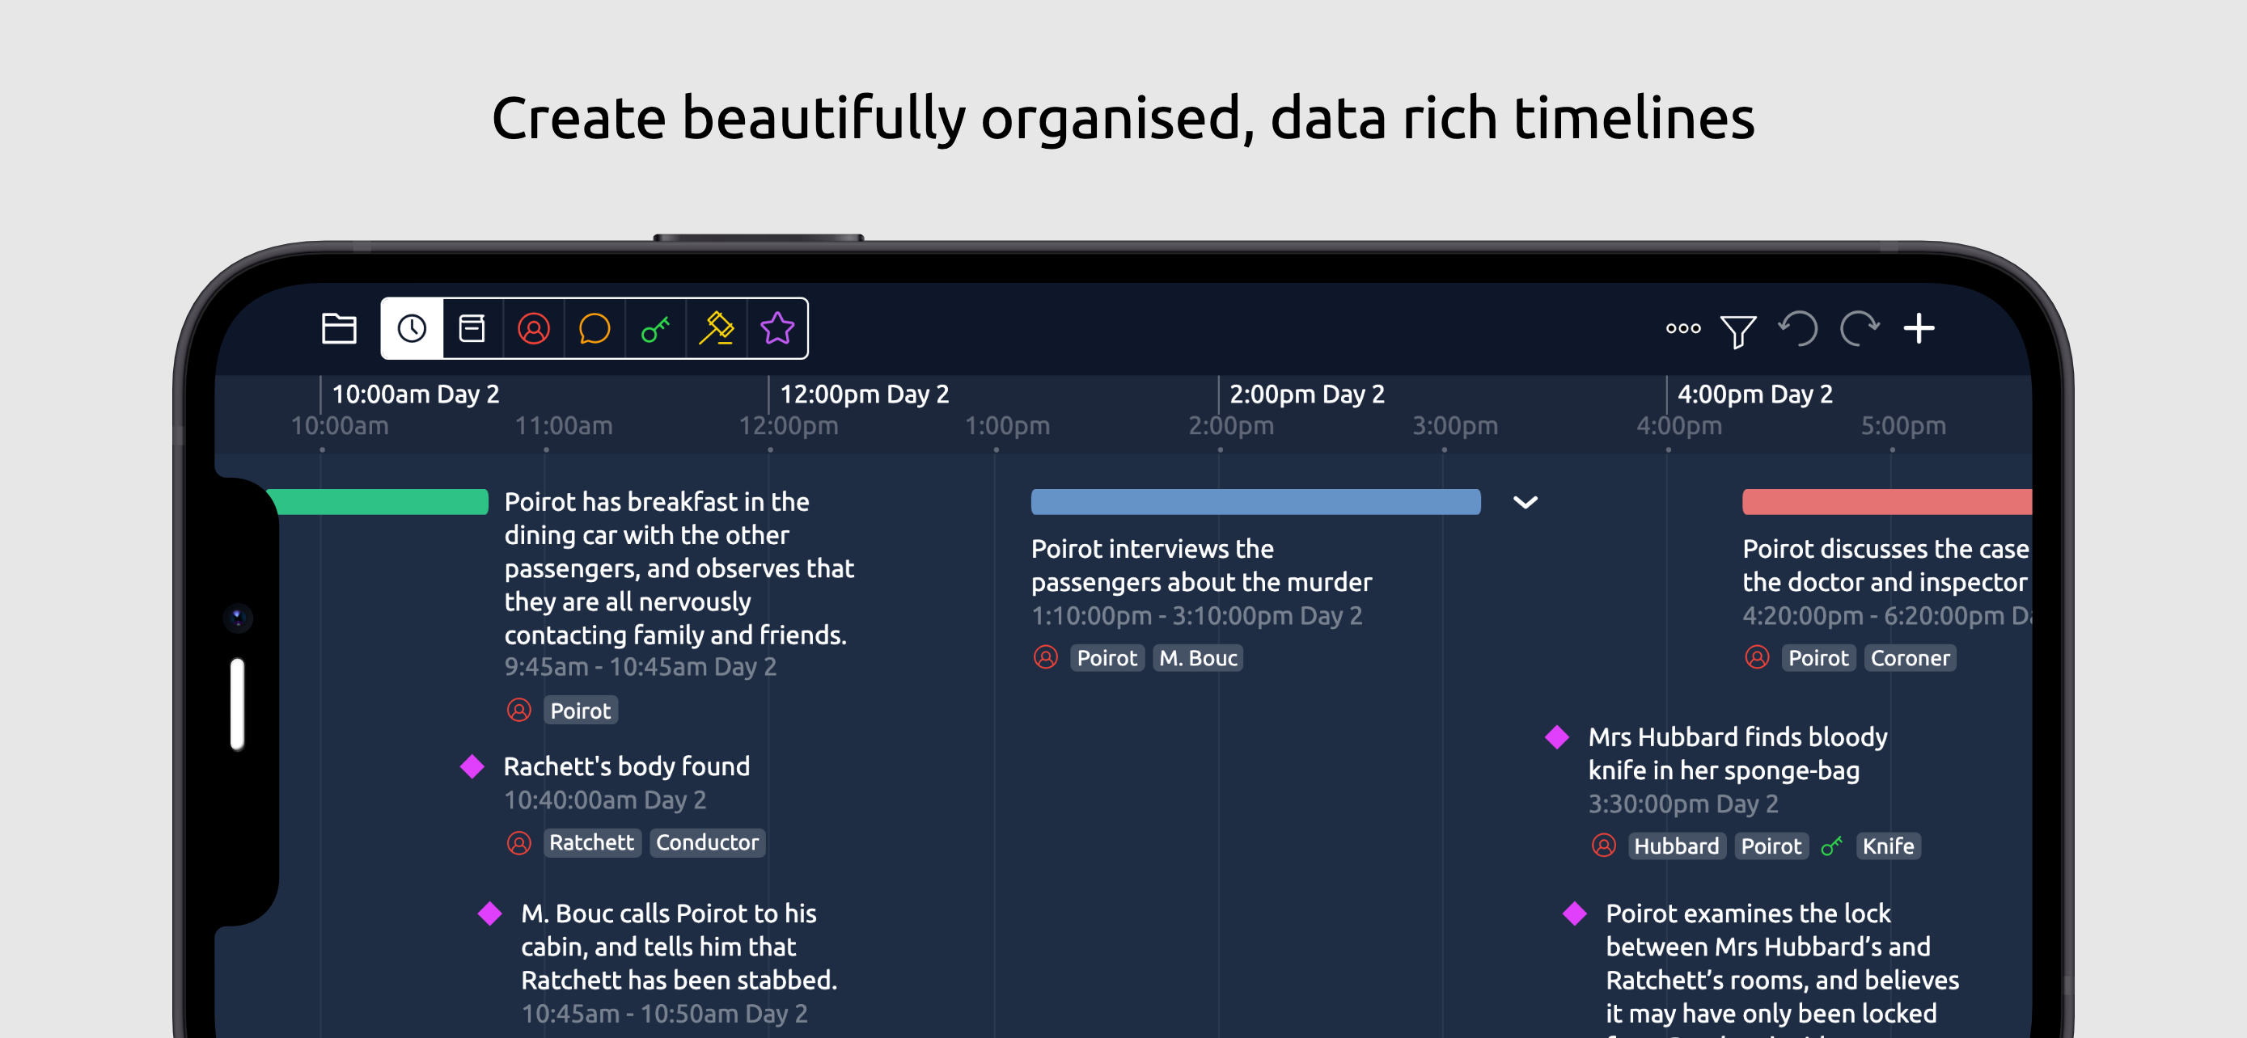Click character icon under interviews event
This screenshot has width=2247, height=1038.
pos(1045,657)
